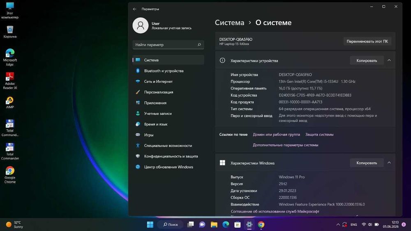Open Дополнительные параметры системы link

click(286, 145)
